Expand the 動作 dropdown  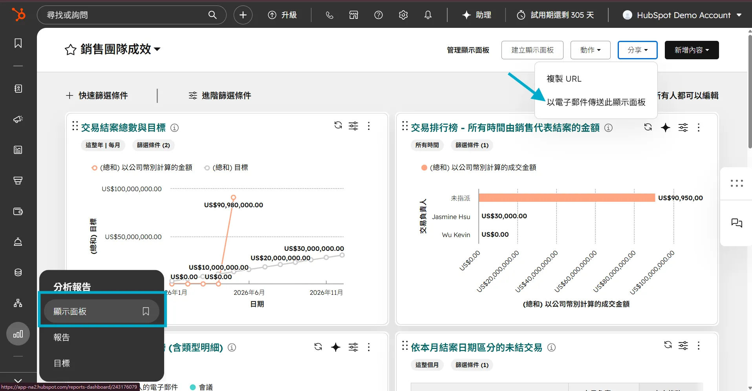click(590, 50)
